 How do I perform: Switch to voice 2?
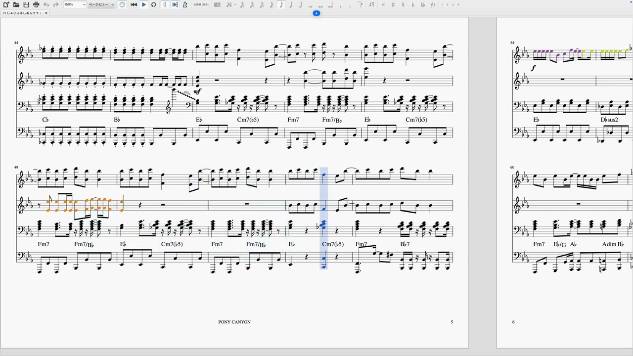tap(448, 4)
